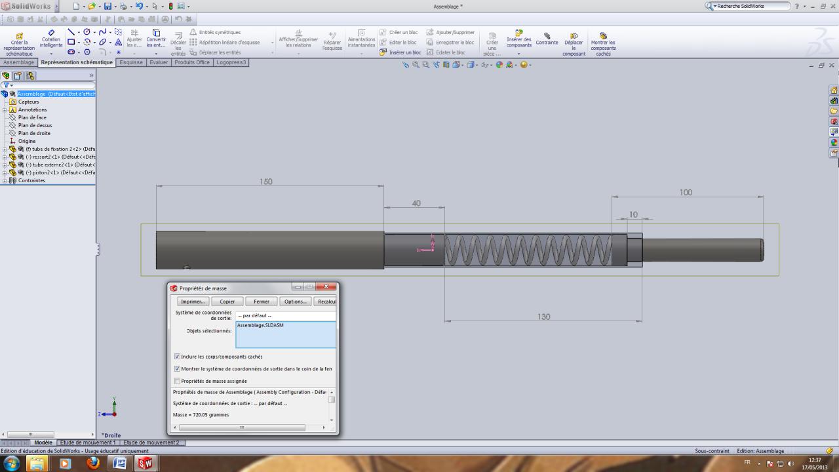This screenshot has width=839, height=472.
Task: Click the New document icon
Action: (76, 6)
